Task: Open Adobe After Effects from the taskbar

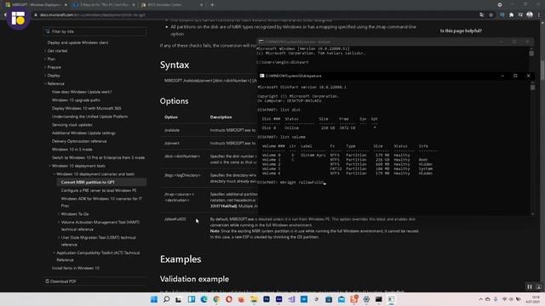Action: coord(278,299)
